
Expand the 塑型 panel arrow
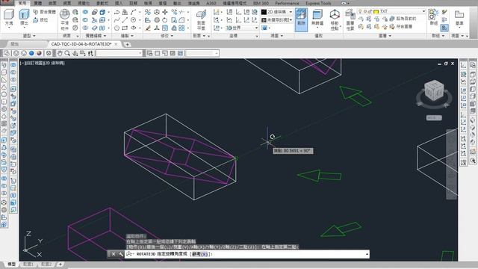click(x=34, y=36)
